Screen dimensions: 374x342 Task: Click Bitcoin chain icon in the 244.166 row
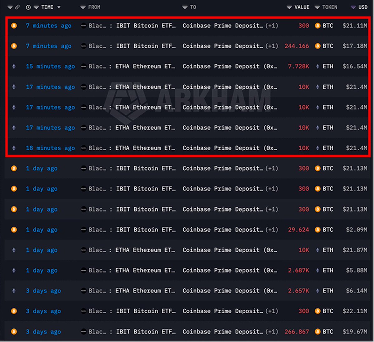[14, 46]
